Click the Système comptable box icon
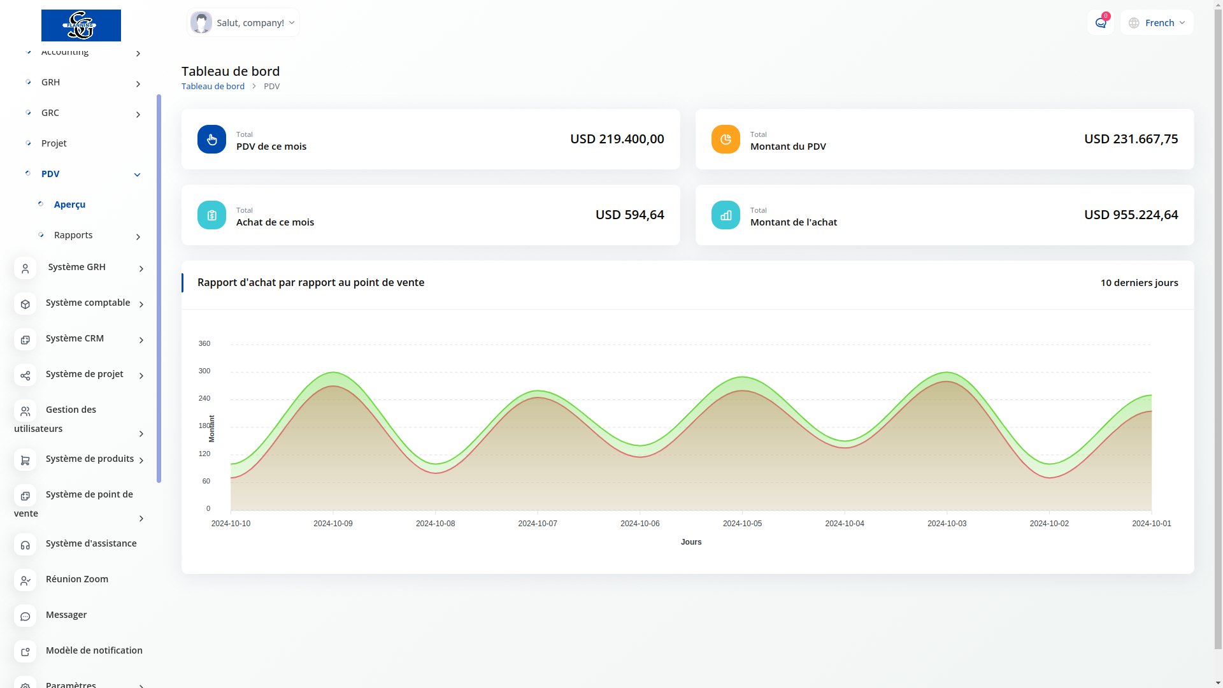Screen dimensions: 1223x688 pyautogui.click(x=25, y=304)
